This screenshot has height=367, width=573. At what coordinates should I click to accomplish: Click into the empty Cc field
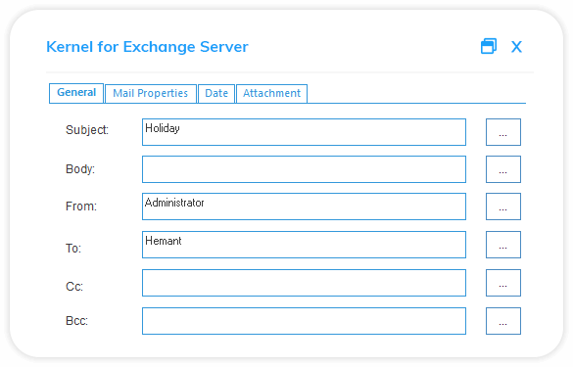pyautogui.click(x=304, y=283)
